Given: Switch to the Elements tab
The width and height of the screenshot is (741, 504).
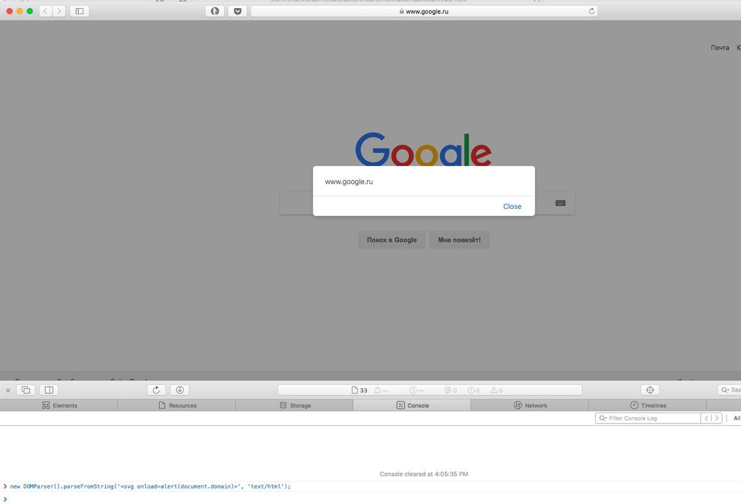Looking at the screenshot, I should (59, 405).
